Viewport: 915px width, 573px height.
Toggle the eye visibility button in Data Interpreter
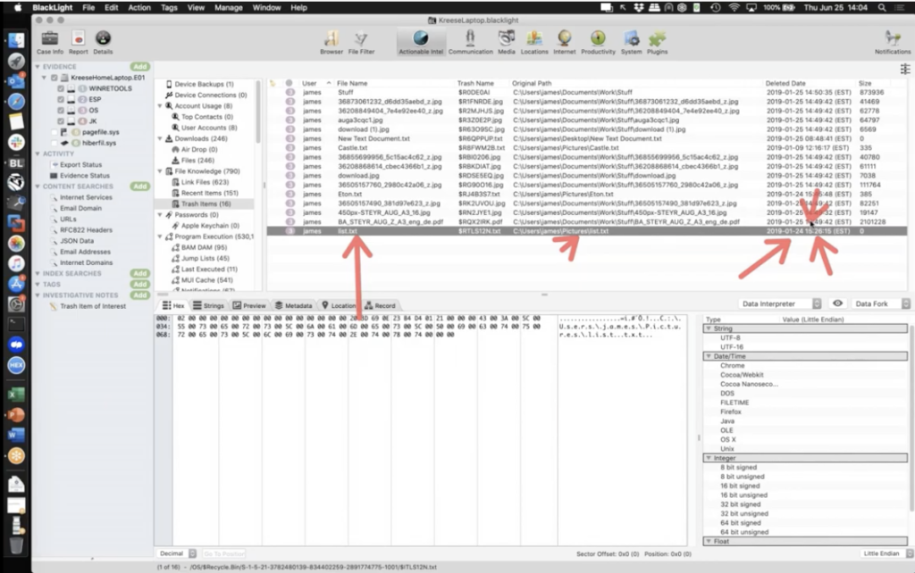837,303
